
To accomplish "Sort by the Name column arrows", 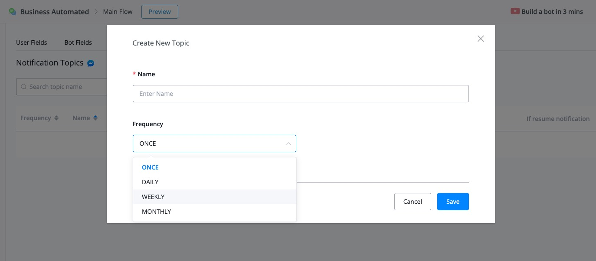I will click(x=95, y=118).
